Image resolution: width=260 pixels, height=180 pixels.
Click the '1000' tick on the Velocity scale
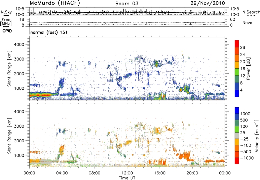(245, 114)
